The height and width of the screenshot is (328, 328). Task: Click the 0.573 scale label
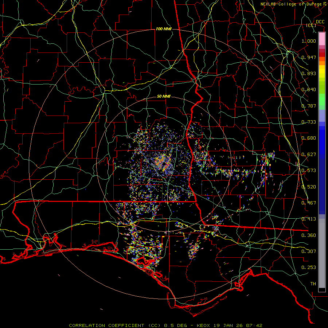tap(309, 171)
